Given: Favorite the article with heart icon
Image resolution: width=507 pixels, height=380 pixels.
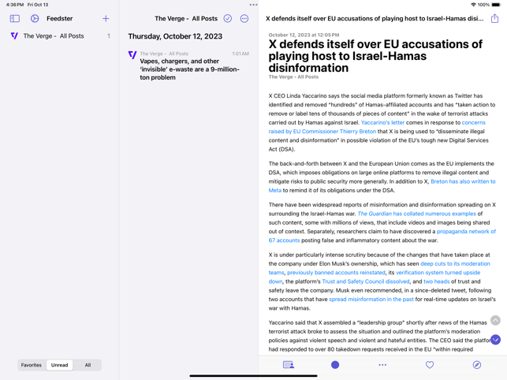Looking at the screenshot, I should pos(430,365).
